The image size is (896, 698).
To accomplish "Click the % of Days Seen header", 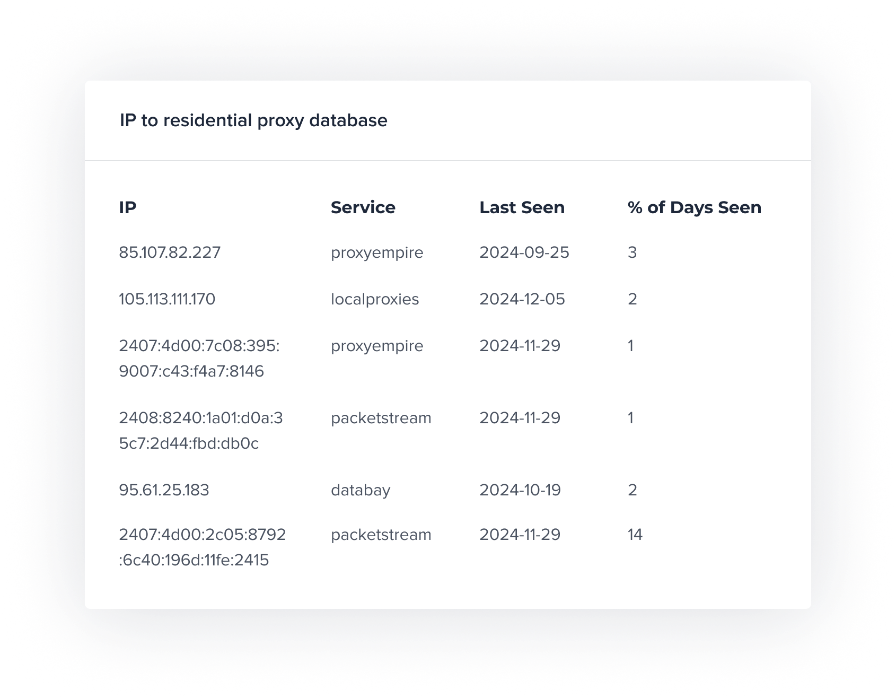I will [x=695, y=207].
